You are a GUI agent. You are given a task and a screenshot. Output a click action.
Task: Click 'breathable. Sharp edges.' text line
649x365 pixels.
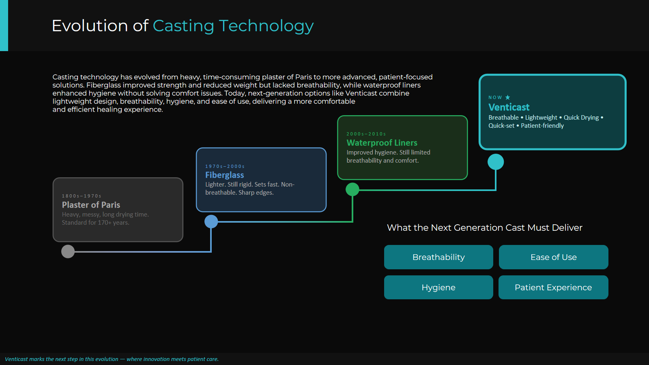tap(239, 193)
